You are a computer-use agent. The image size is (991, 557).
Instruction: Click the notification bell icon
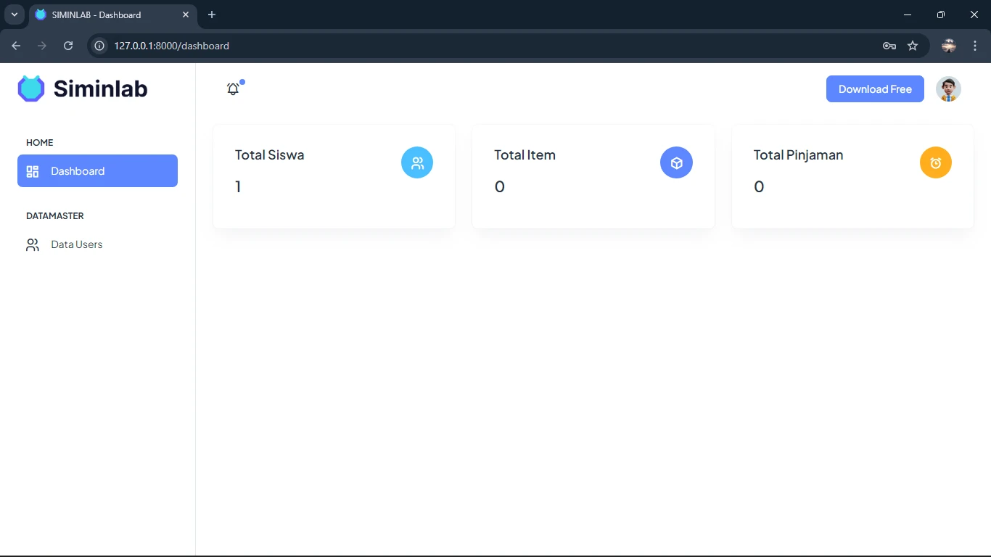coord(233,89)
